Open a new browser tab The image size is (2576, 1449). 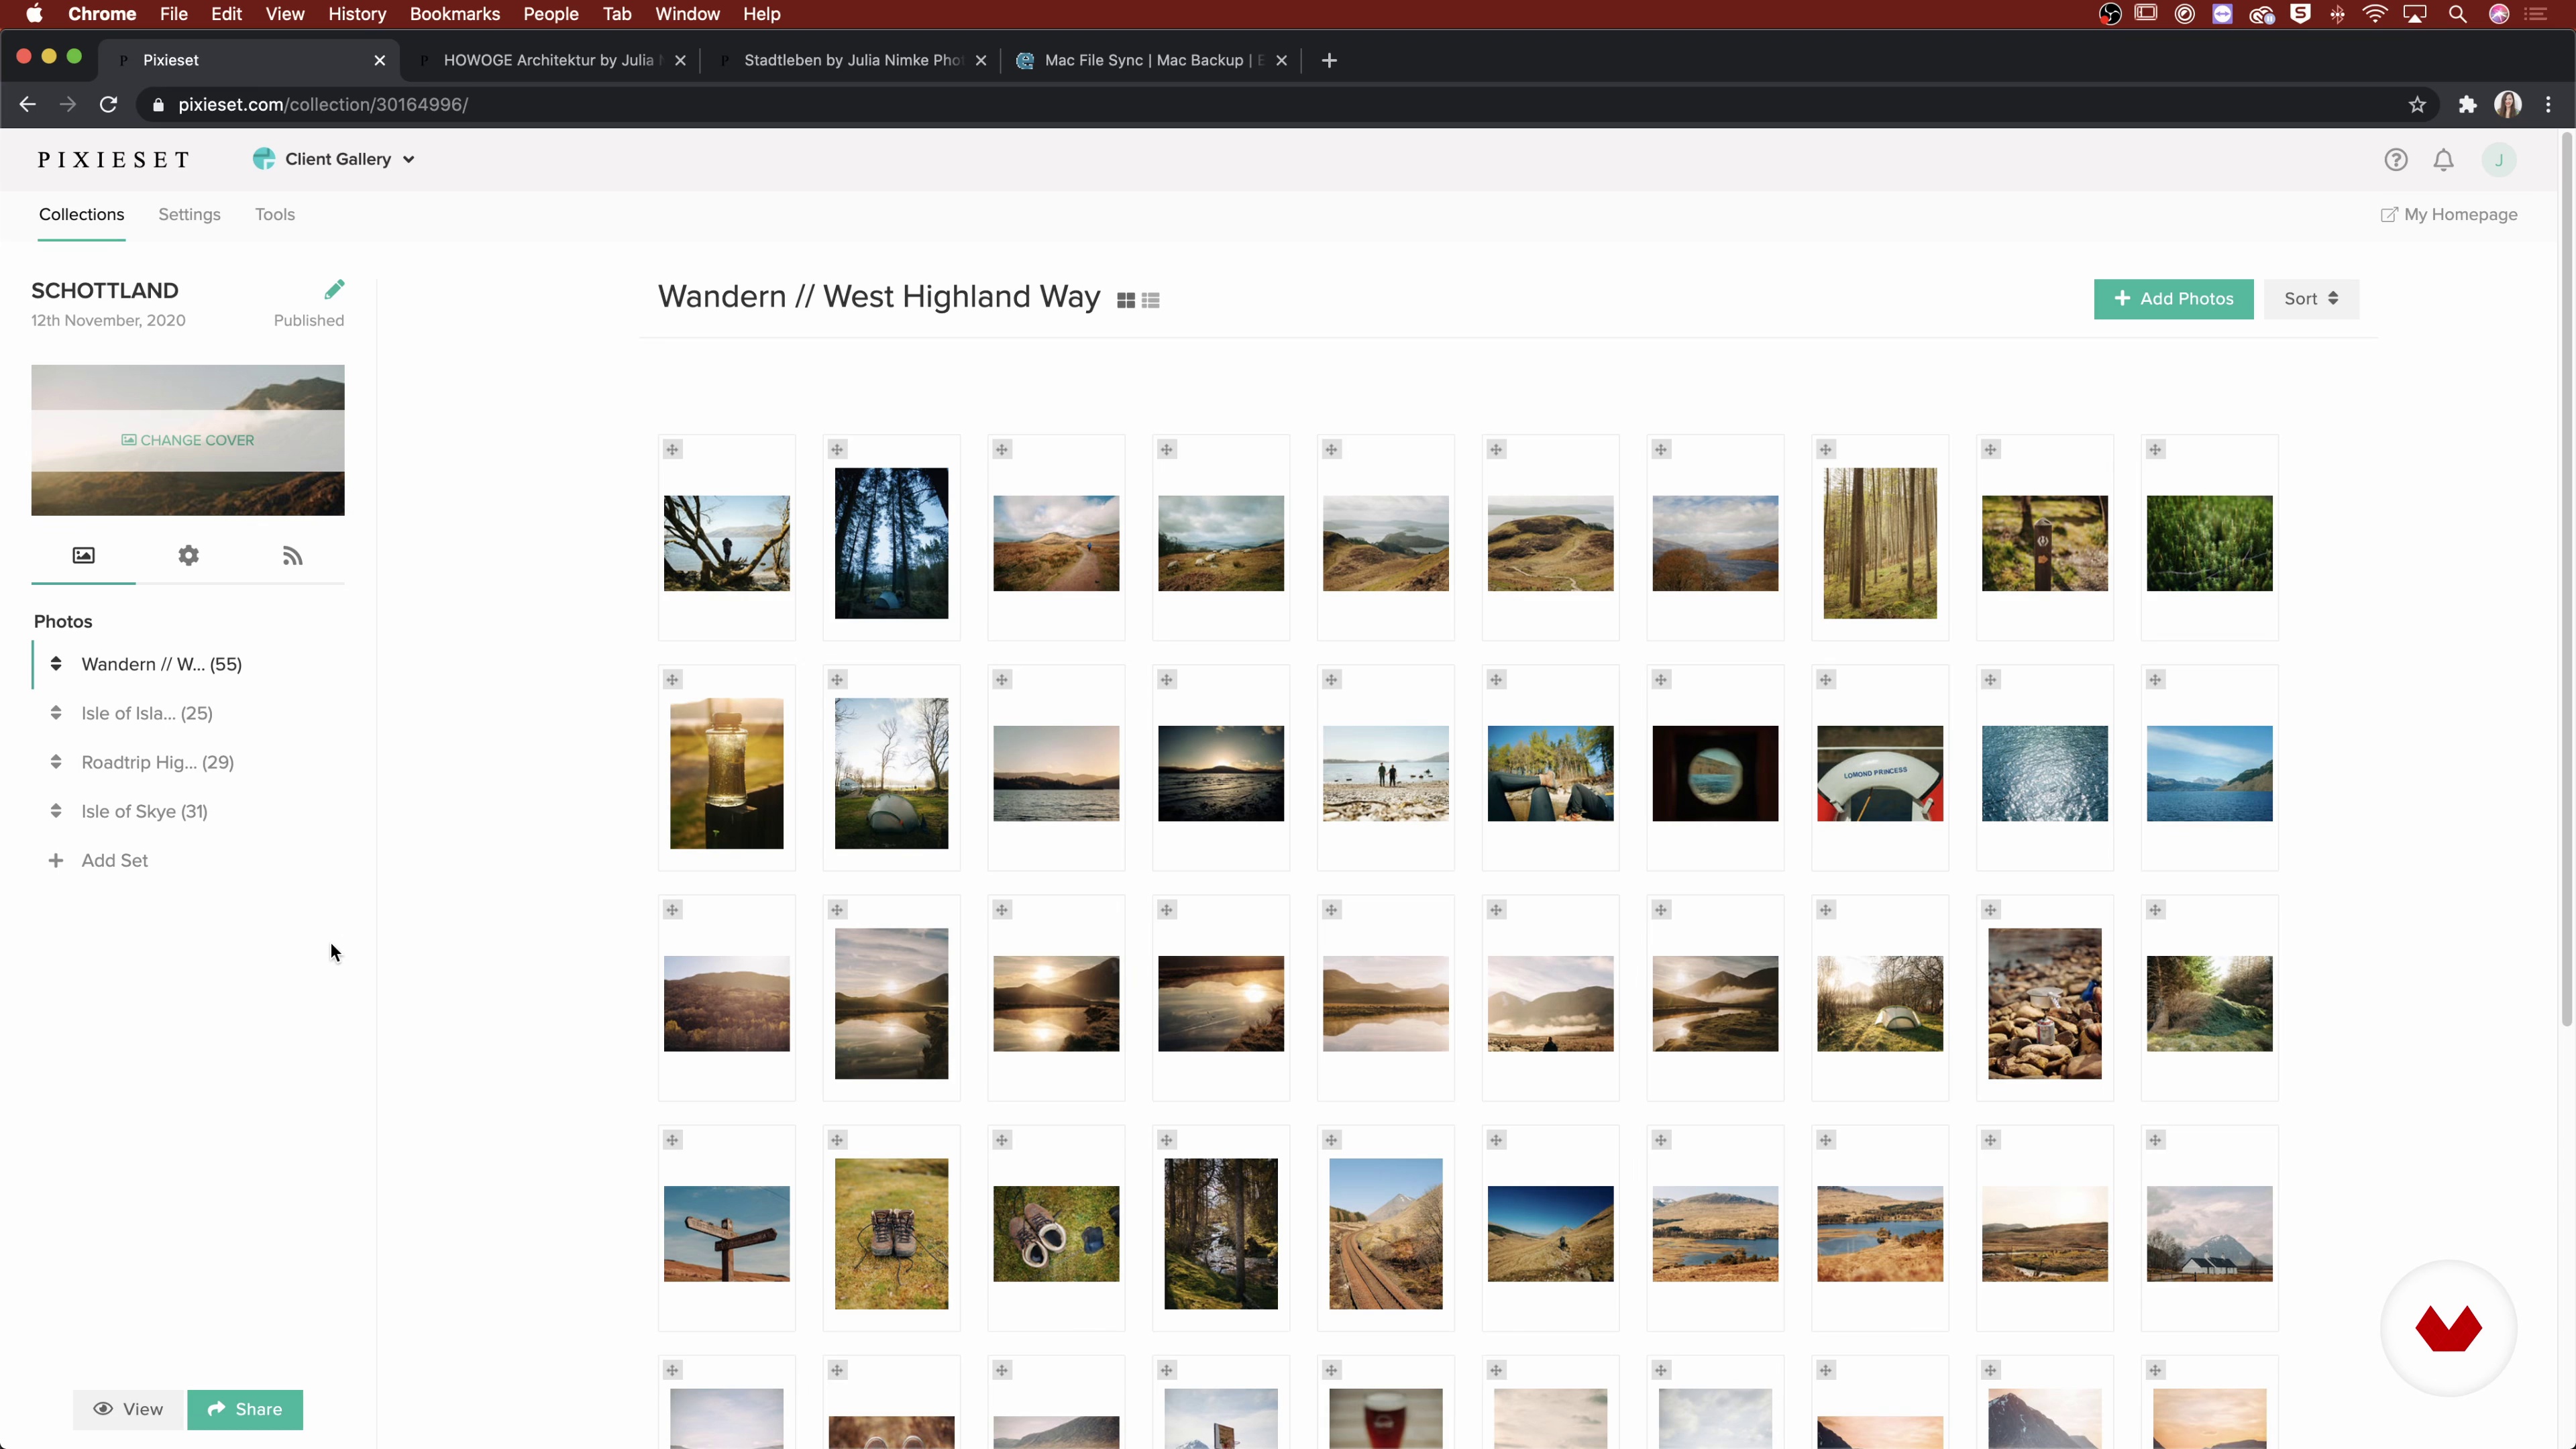coord(1329,61)
